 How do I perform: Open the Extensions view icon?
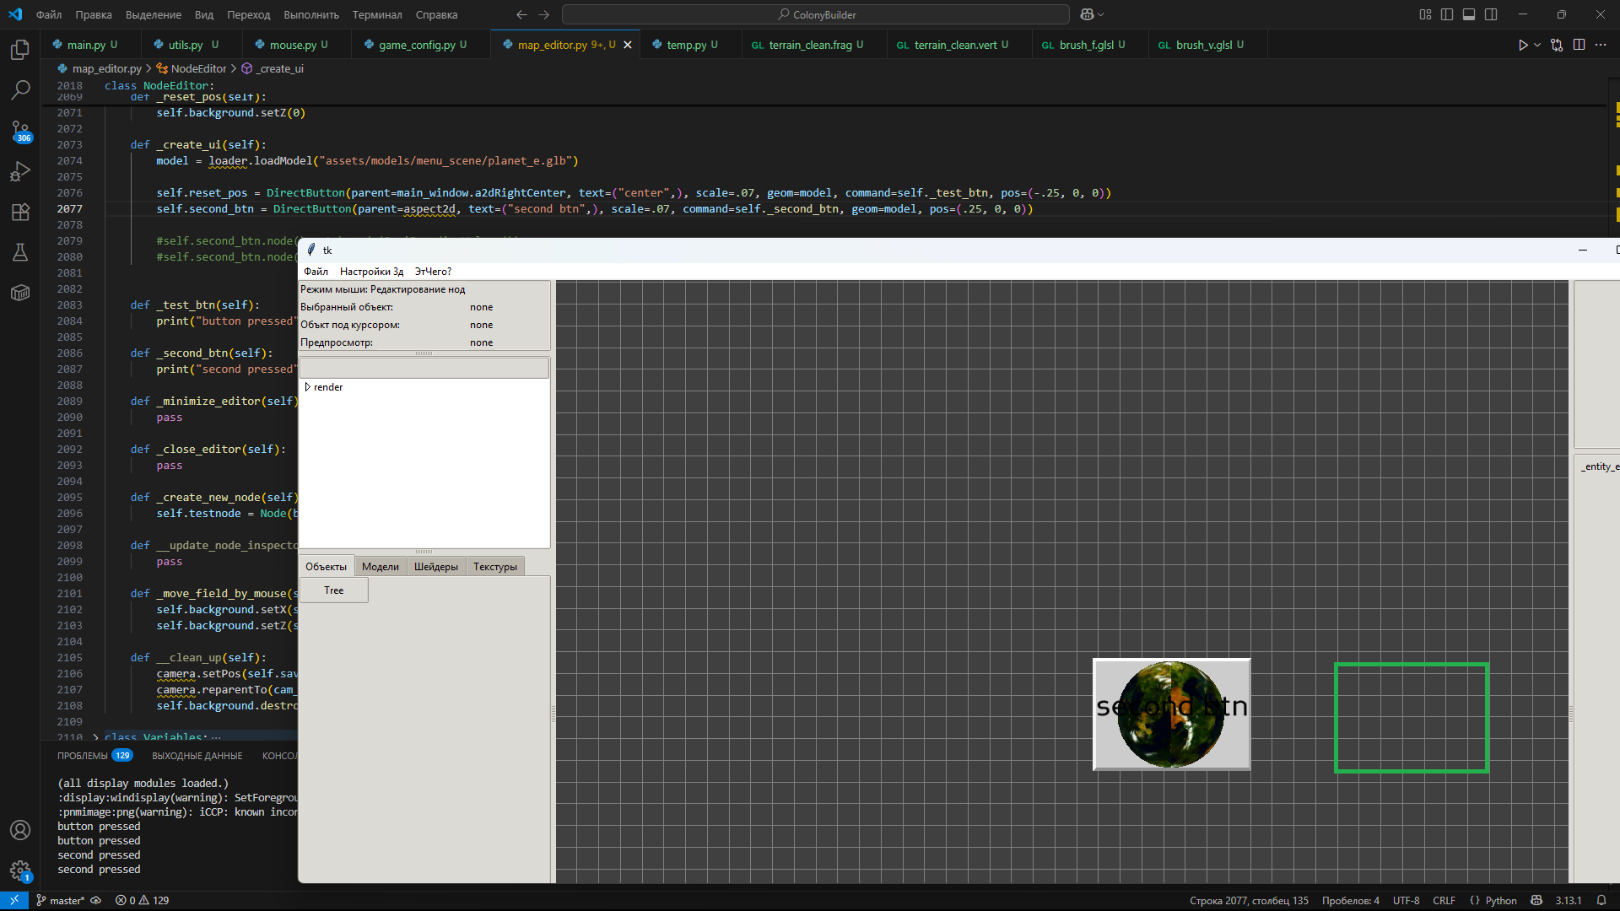click(x=20, y=212)
